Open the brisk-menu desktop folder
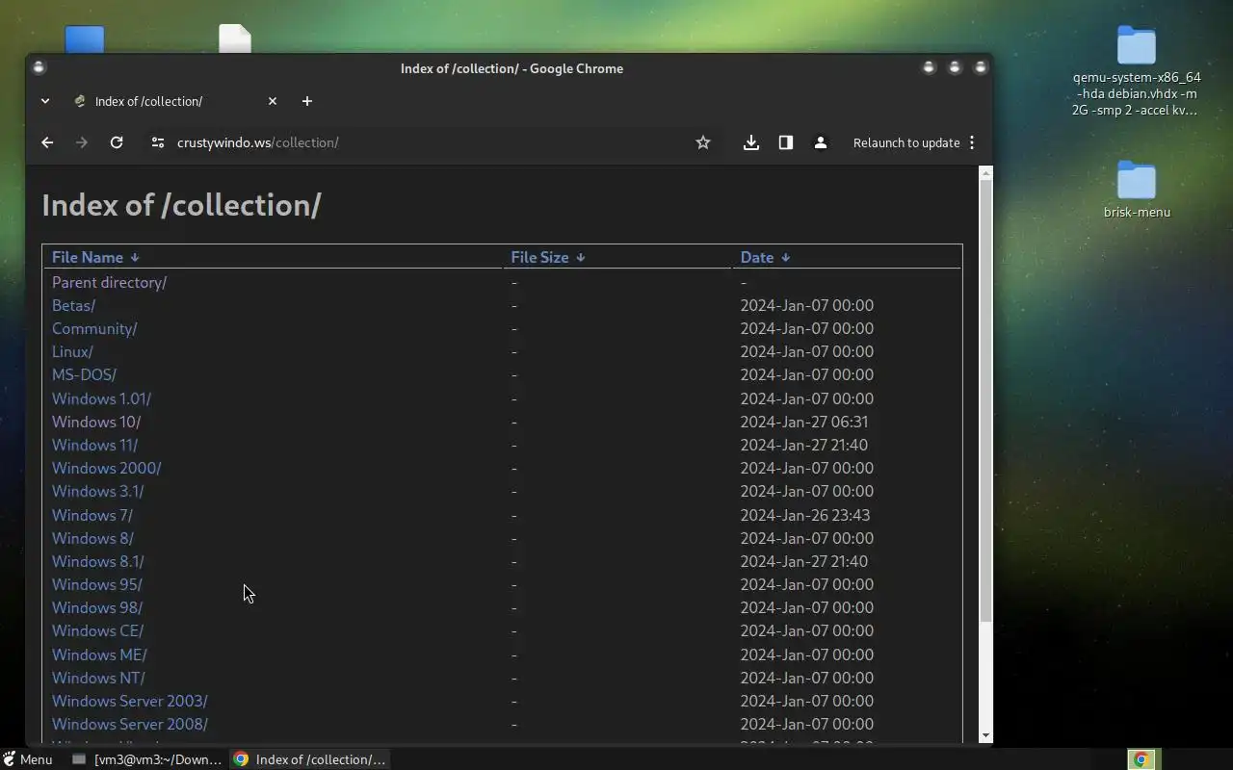Screen dimensions: 1233x770 [x=1137, y=190]
